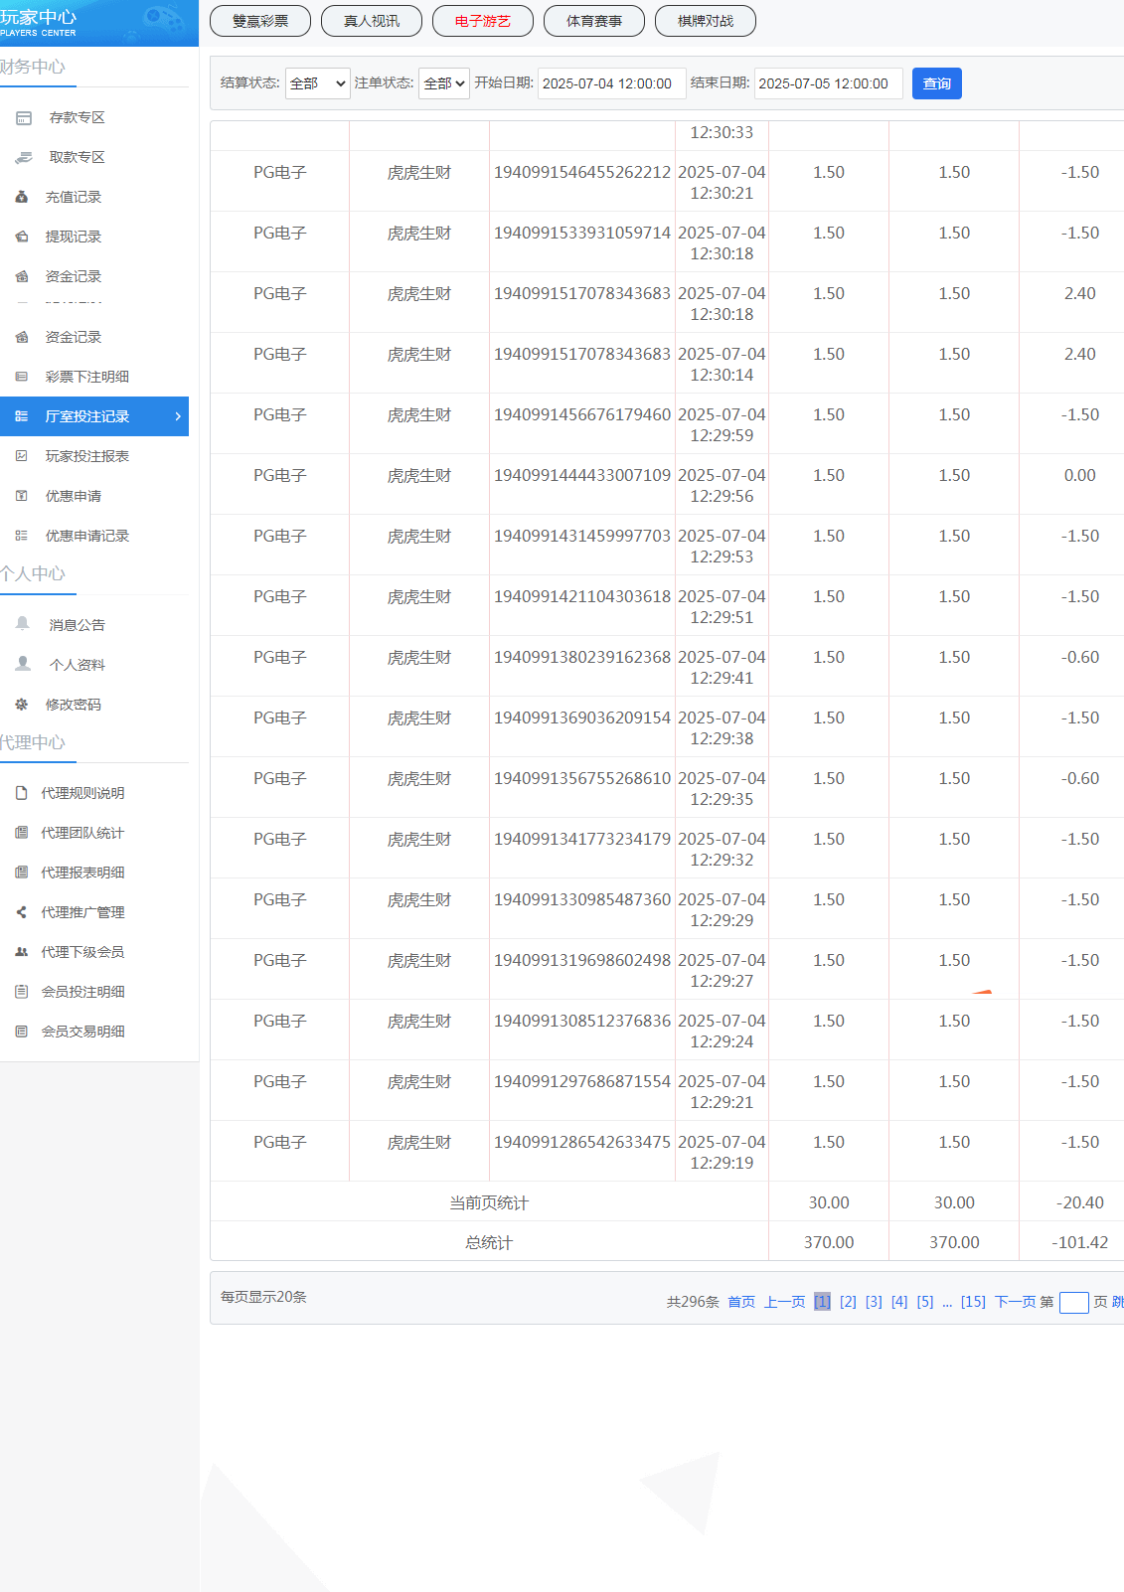Click the agent promotion share icon
Screen dimensions: 1124x1592
22,912
